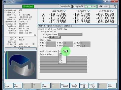121x90 pixels.
Task: Click the disabled F4 key
Action: [37, 85]
